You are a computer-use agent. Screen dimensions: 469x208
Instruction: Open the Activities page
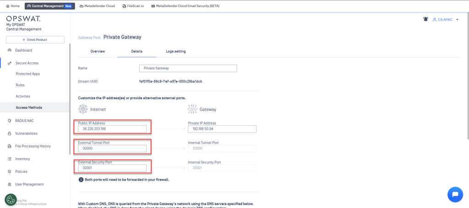23,96
